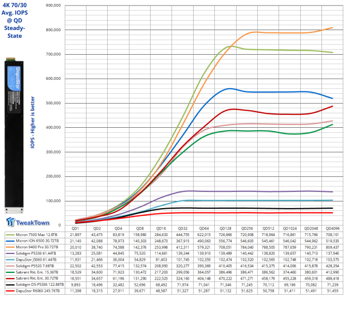This screenshot has height=317, width=346.
Task: Click the 400,000 y-axis label
Action: coord(53,127)
